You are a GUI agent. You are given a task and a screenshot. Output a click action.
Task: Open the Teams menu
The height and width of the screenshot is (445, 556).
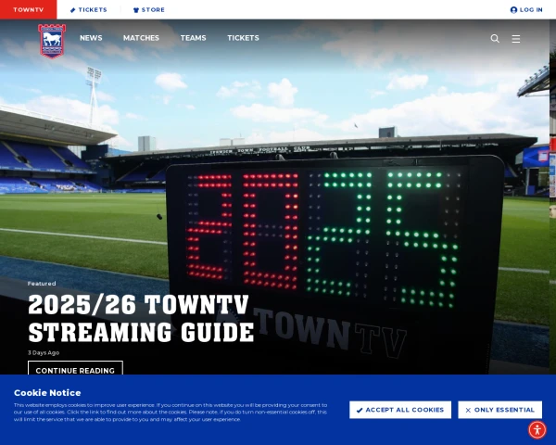[194, 38]
